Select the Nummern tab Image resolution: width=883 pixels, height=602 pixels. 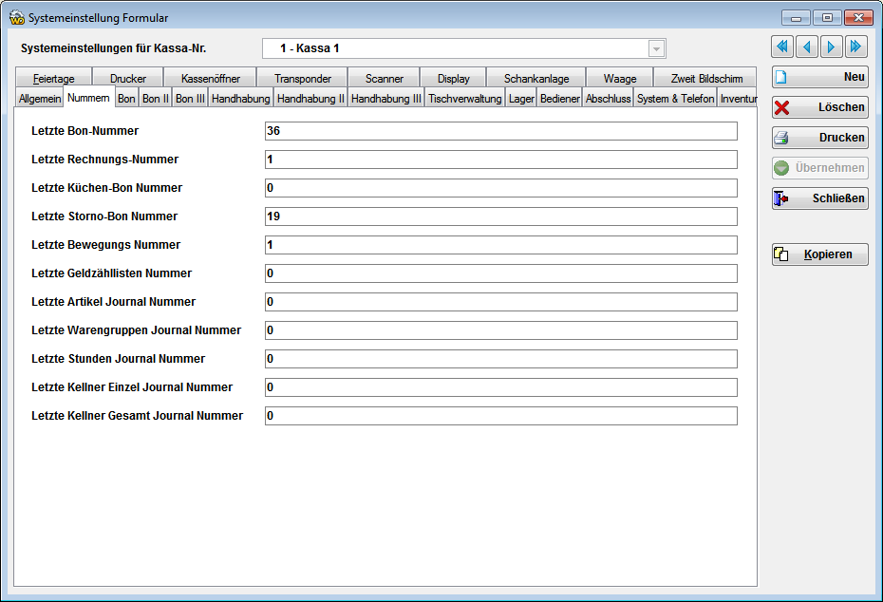(88, 98)
